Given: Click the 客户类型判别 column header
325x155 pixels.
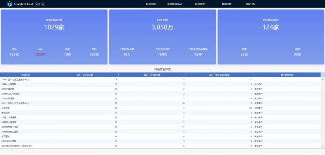Looking at the screenshot, I should pos(287,75).
